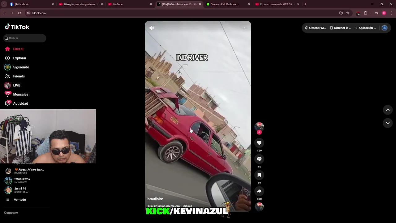Open the video three-dots options menu
This screenshot has width=396, height=223.
click(244, 28)
